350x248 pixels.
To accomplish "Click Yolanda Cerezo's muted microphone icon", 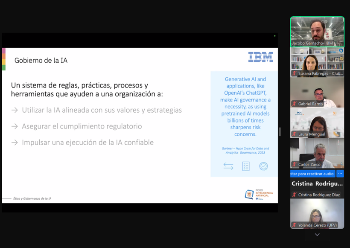I will click(x=295, y=225).
